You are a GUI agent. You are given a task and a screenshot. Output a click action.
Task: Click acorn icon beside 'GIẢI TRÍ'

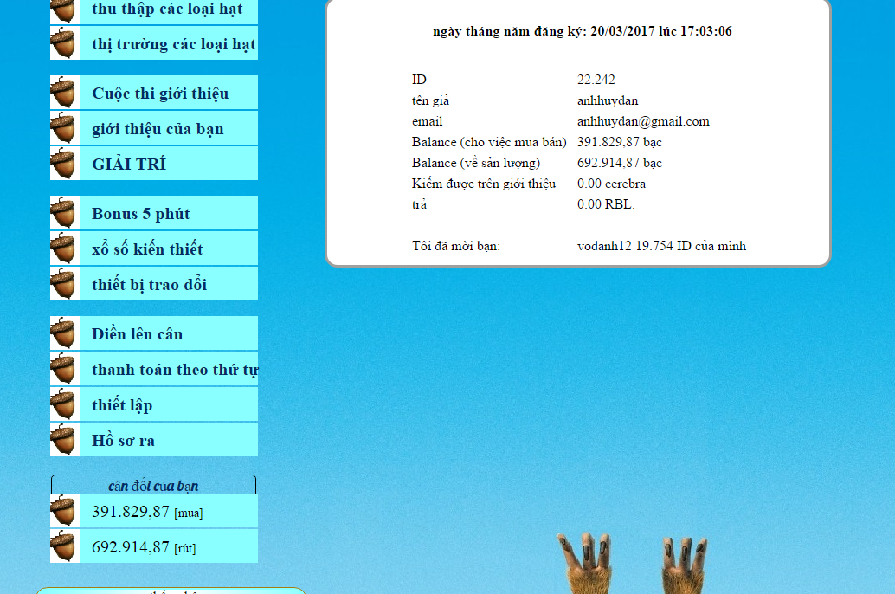point(63,164)
